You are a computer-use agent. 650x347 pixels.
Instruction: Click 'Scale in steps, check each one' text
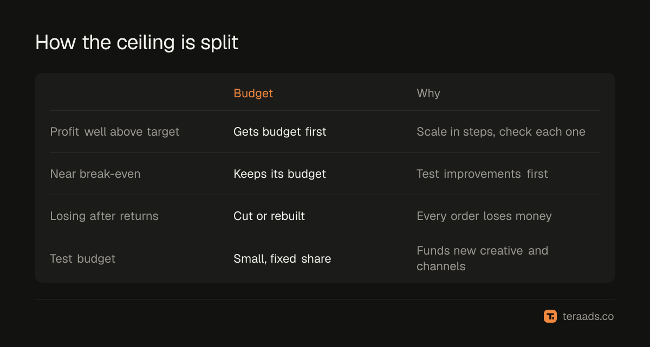[501, 131]
